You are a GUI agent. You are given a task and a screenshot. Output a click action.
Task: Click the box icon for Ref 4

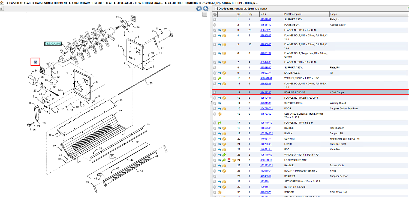coord(224,36)
